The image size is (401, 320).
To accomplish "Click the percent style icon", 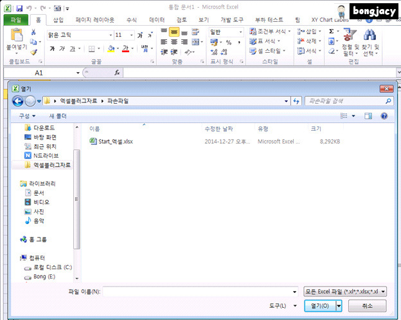I will click(x=229, y=42).
